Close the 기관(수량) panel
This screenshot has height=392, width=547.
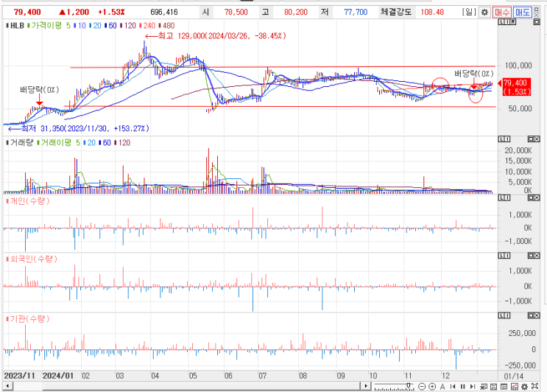click(537, 315)
